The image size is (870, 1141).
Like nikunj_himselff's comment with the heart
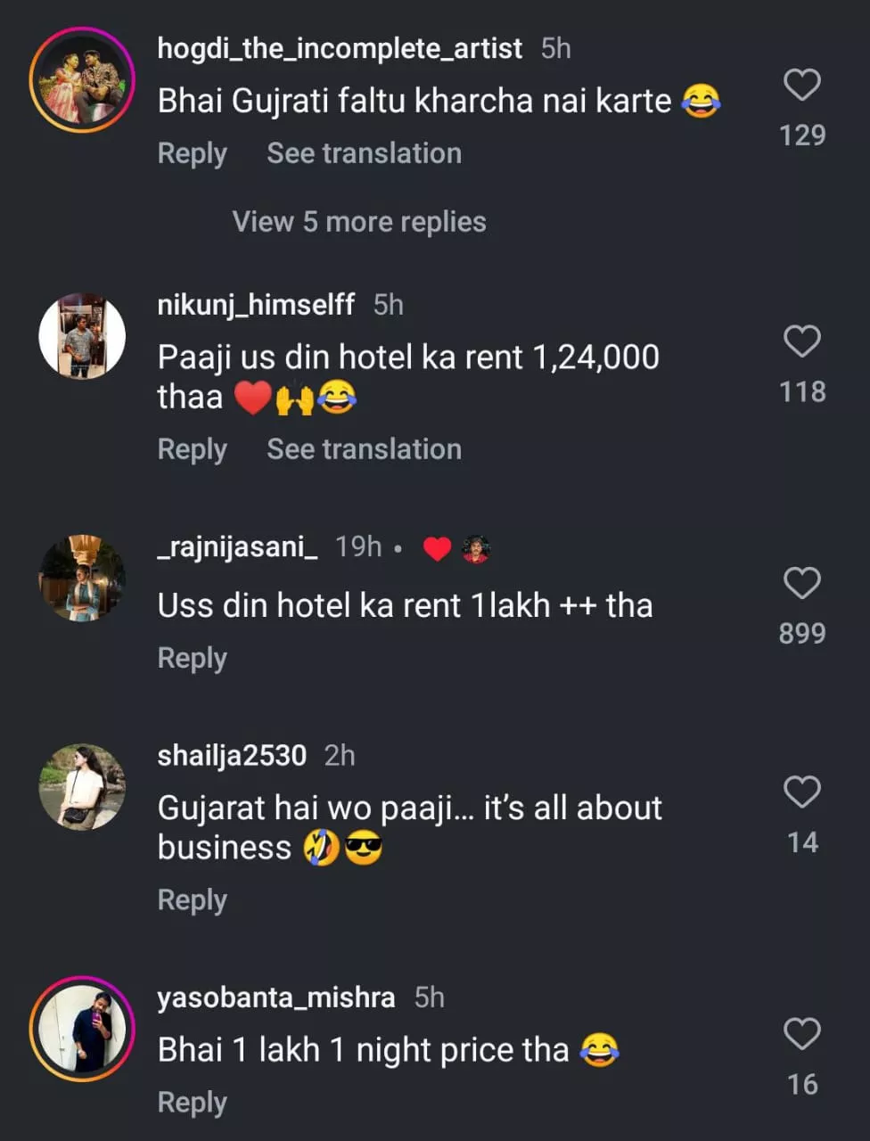pos(801,341)
